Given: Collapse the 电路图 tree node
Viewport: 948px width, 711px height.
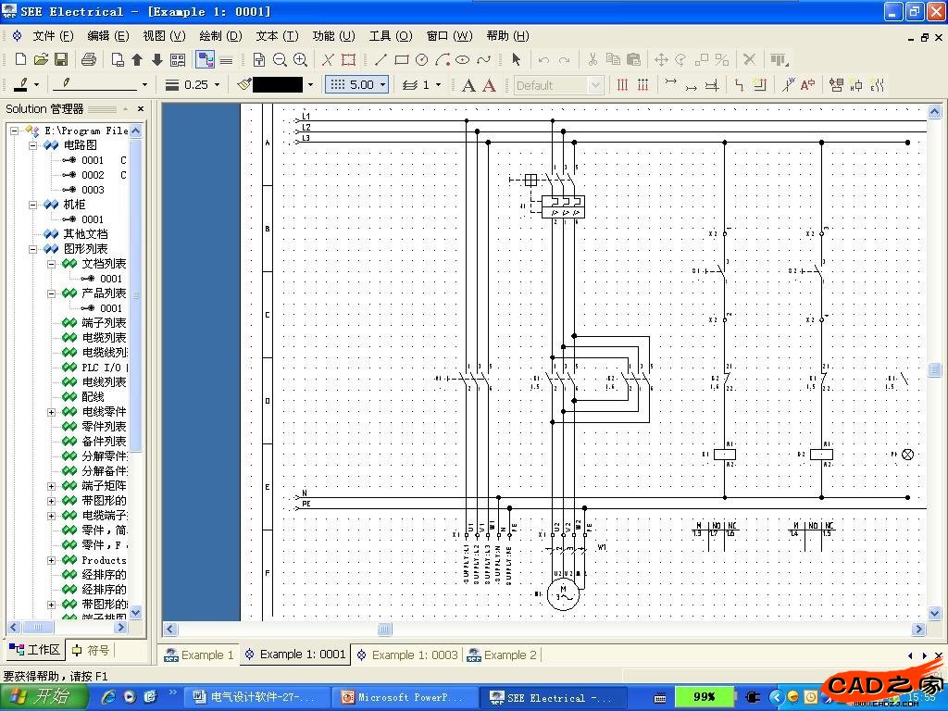Looking at the screenshot, I should pos(34,145).
